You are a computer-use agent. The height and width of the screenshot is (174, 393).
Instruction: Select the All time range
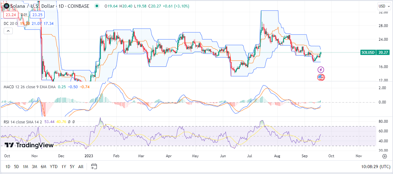[x=81, y=167]
